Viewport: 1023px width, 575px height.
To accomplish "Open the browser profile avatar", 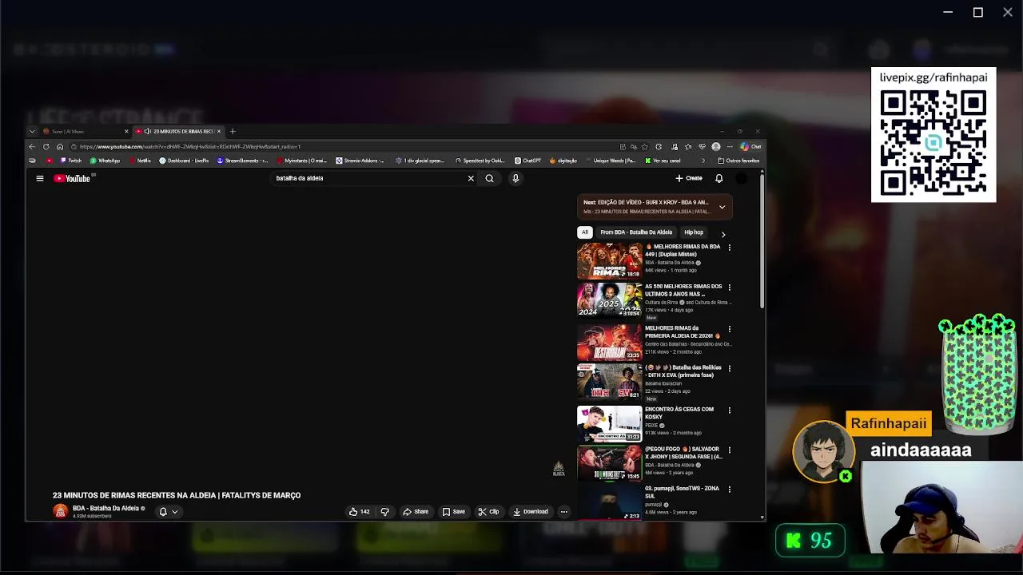I will tap(716, 147).
